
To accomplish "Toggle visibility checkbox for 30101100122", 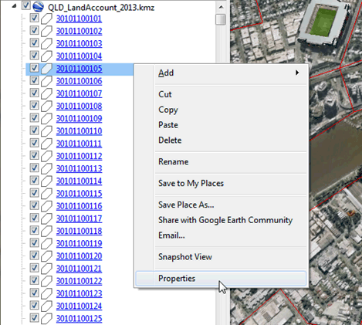I will tap(34, 280).
